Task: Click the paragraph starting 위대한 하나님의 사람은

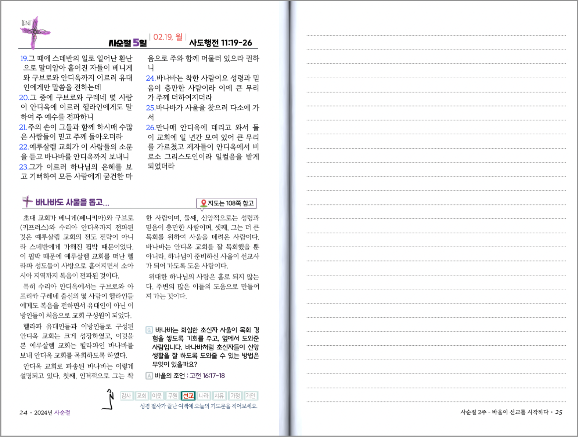Action: 202,286
